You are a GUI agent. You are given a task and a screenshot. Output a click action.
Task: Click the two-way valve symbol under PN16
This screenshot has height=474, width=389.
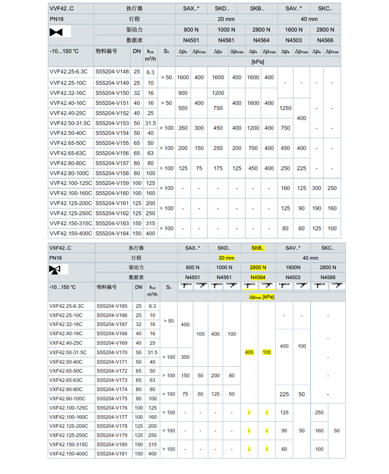(56, 32)
